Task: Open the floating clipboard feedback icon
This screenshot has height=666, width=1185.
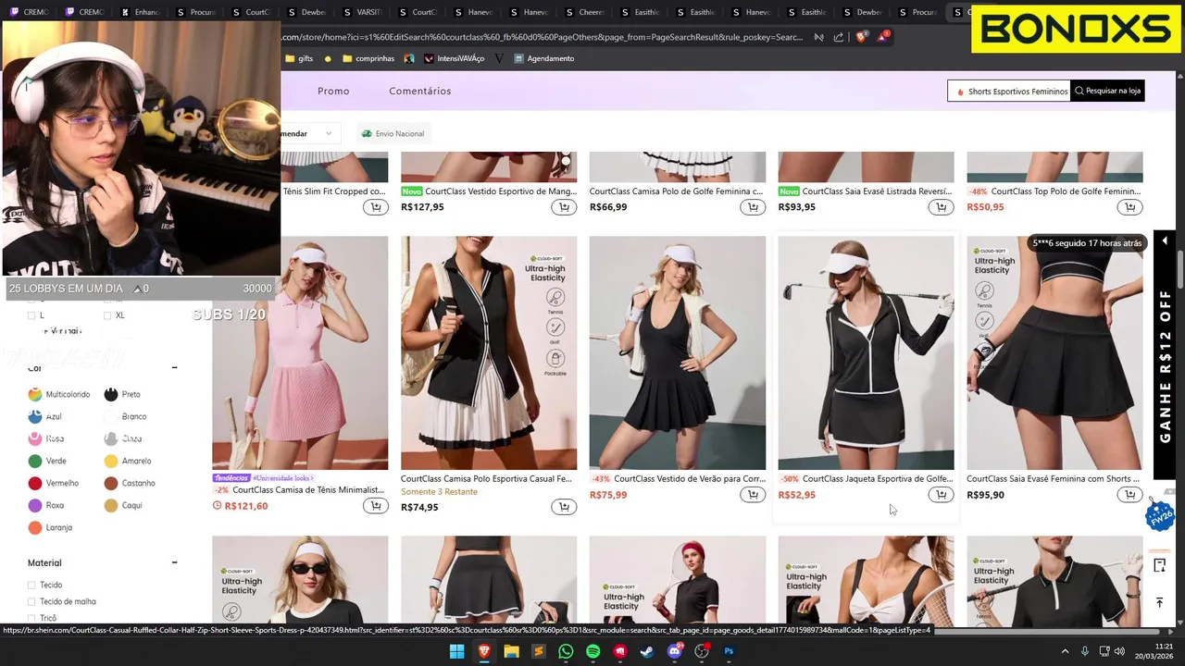Action: click(x=1159, y=565)
